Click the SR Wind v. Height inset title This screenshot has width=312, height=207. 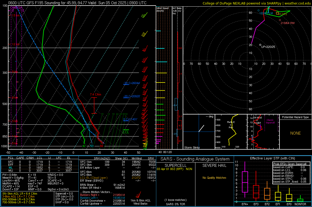click(257, 120)
